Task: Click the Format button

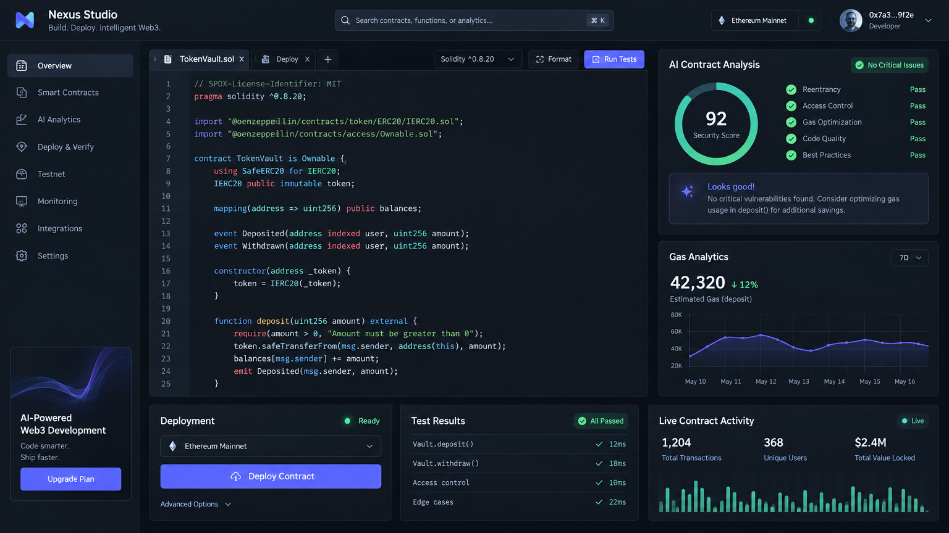Action: coord(554,59)
